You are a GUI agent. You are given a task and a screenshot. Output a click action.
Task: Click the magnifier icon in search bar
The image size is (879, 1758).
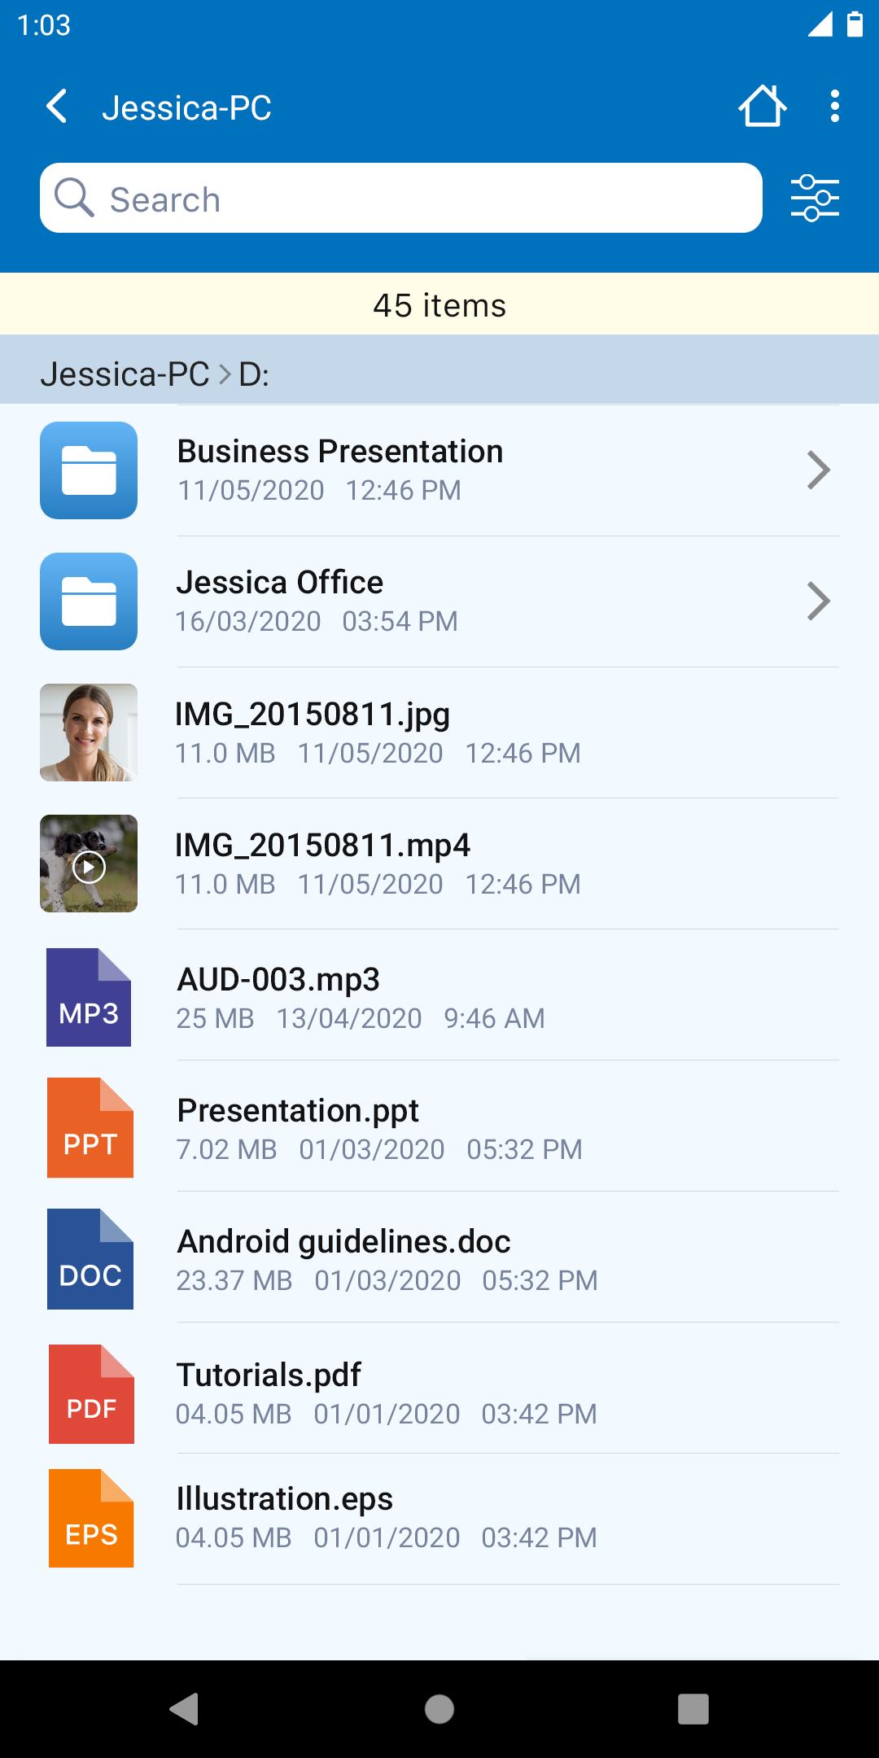click(x=74, y=198)
